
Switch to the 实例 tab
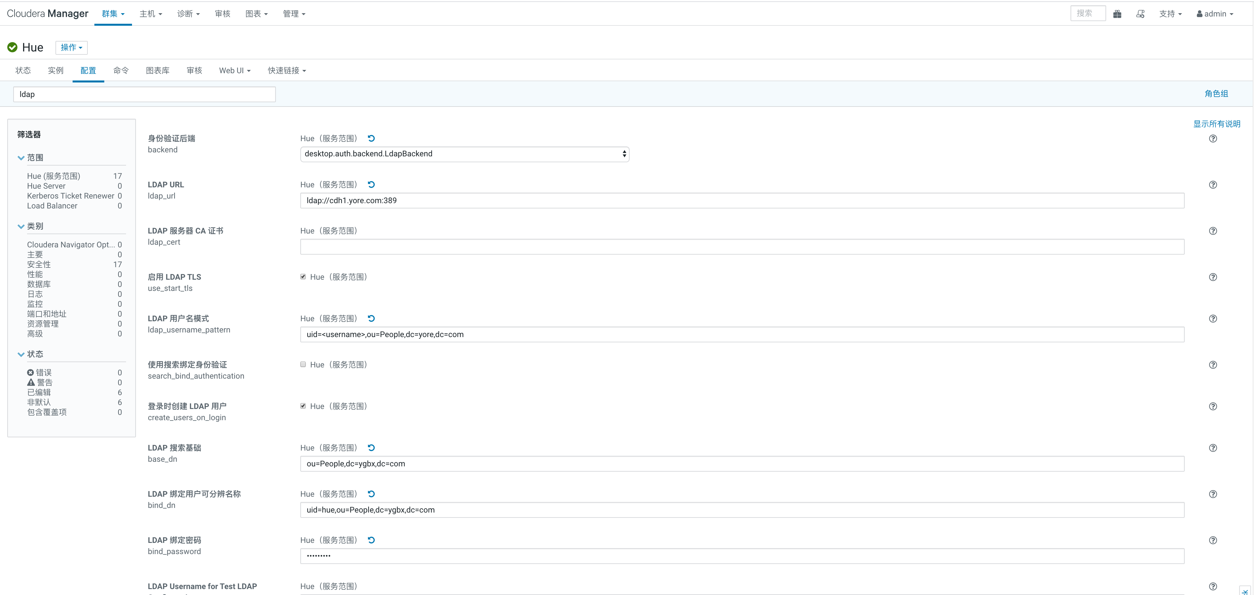coord(55,71)
